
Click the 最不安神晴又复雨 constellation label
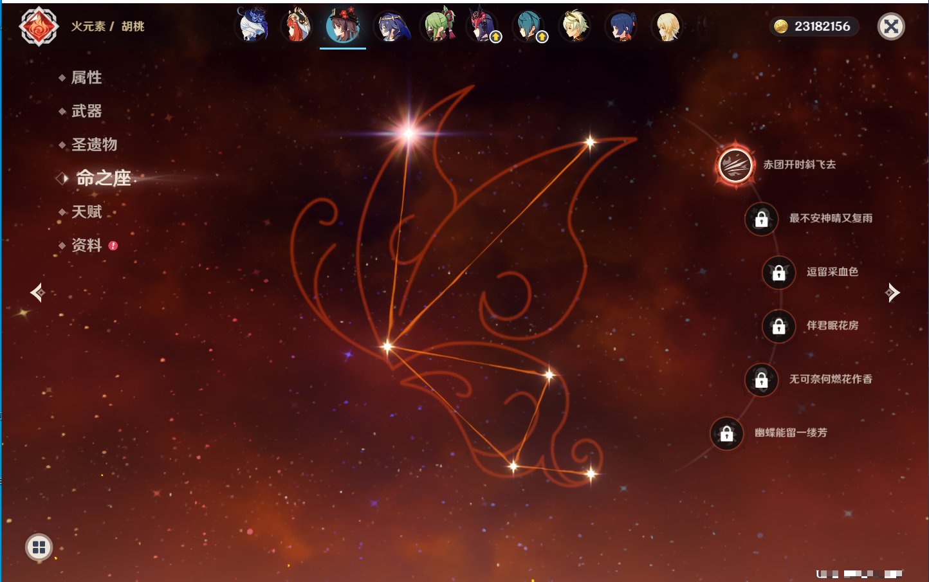click(x=831, y=218)
